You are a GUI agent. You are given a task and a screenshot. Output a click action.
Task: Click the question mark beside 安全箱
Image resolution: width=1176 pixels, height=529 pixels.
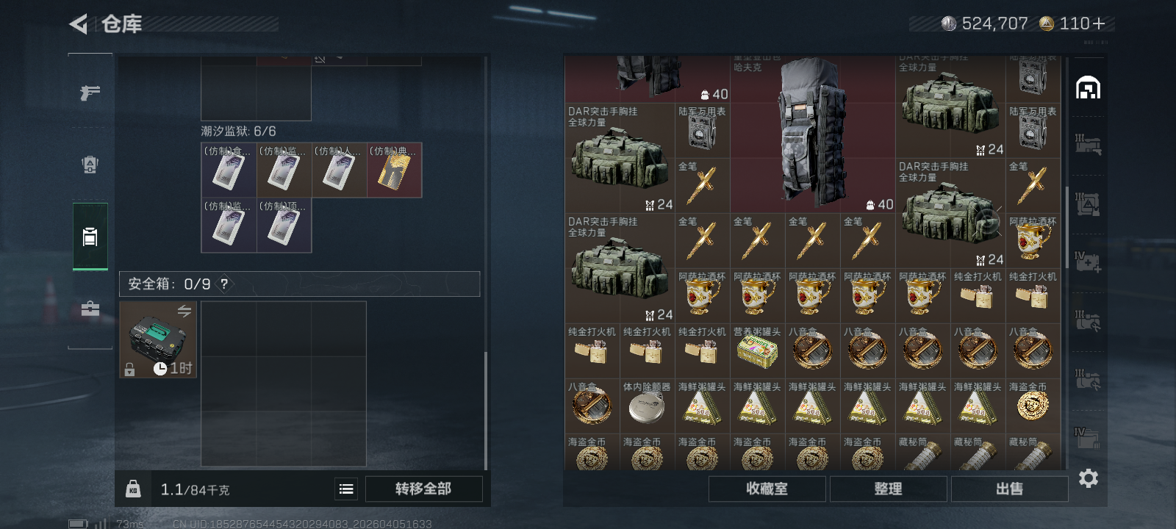pyautogui.click(x=224, y=284)
